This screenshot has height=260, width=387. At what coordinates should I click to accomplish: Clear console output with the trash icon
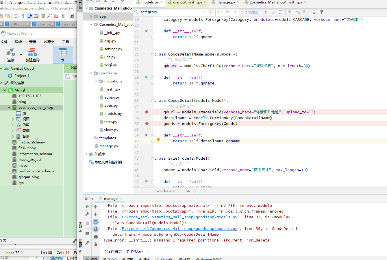96,244
